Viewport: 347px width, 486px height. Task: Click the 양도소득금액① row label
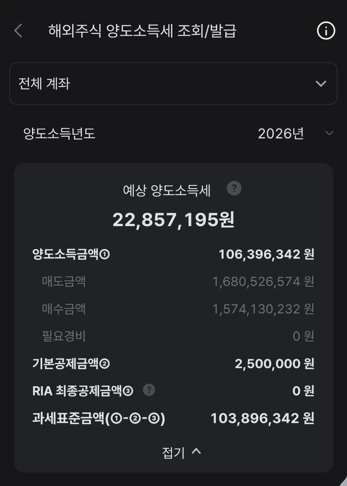click(71, 254)
